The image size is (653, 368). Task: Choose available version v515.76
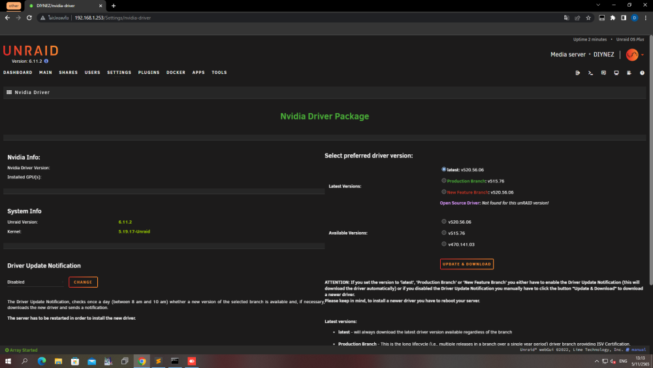point(444,233)
